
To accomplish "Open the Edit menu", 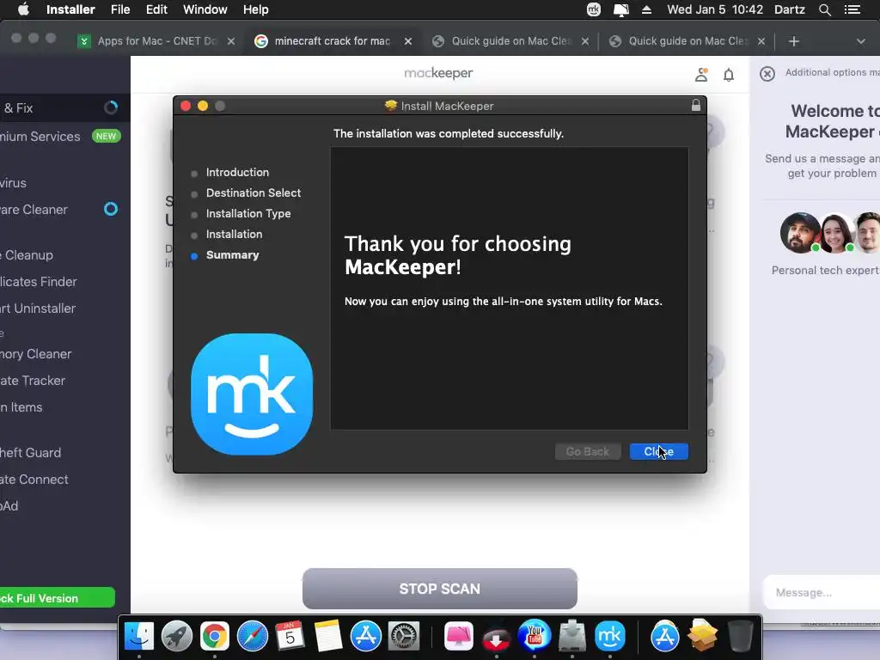I will click(156, 9).
